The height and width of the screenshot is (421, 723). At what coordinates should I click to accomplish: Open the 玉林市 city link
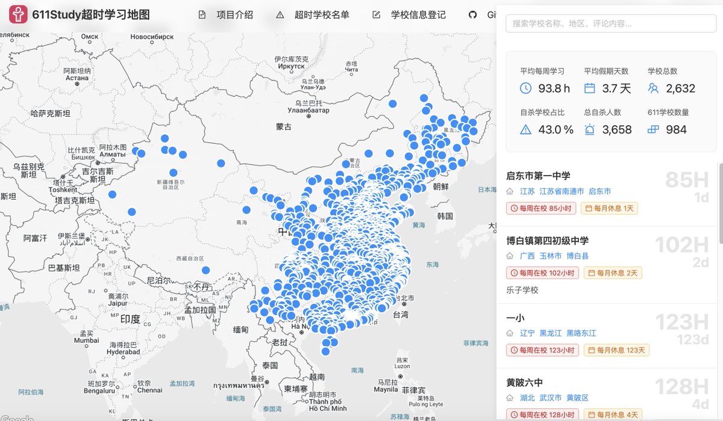click(x=550, y=256)
